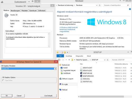This screenshot has height=99, width=132.
Task: Click the Otthoni csoport homegroup icon
Action: (x=60, y=79)
